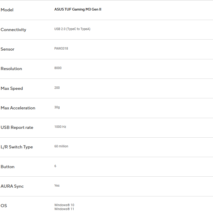Click the Yes value for AURA Sync
Viewport: 213px width, 218px height.
57,186
